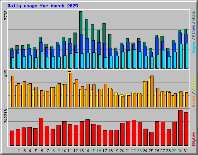Click day 5 on the x-axis
The height and width of the screenshot is (155, 198).
click(36, 151)
